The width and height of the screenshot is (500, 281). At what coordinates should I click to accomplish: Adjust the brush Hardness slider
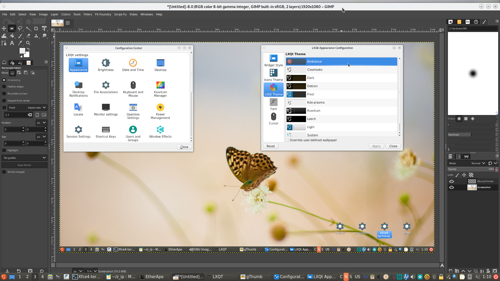point(471,135)
